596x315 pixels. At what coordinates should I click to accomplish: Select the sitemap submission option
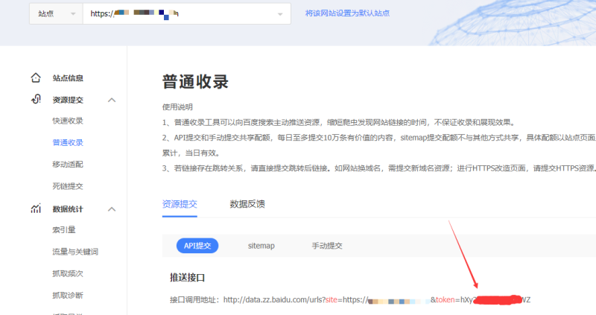pyautogui.click(x=261, y=246)
